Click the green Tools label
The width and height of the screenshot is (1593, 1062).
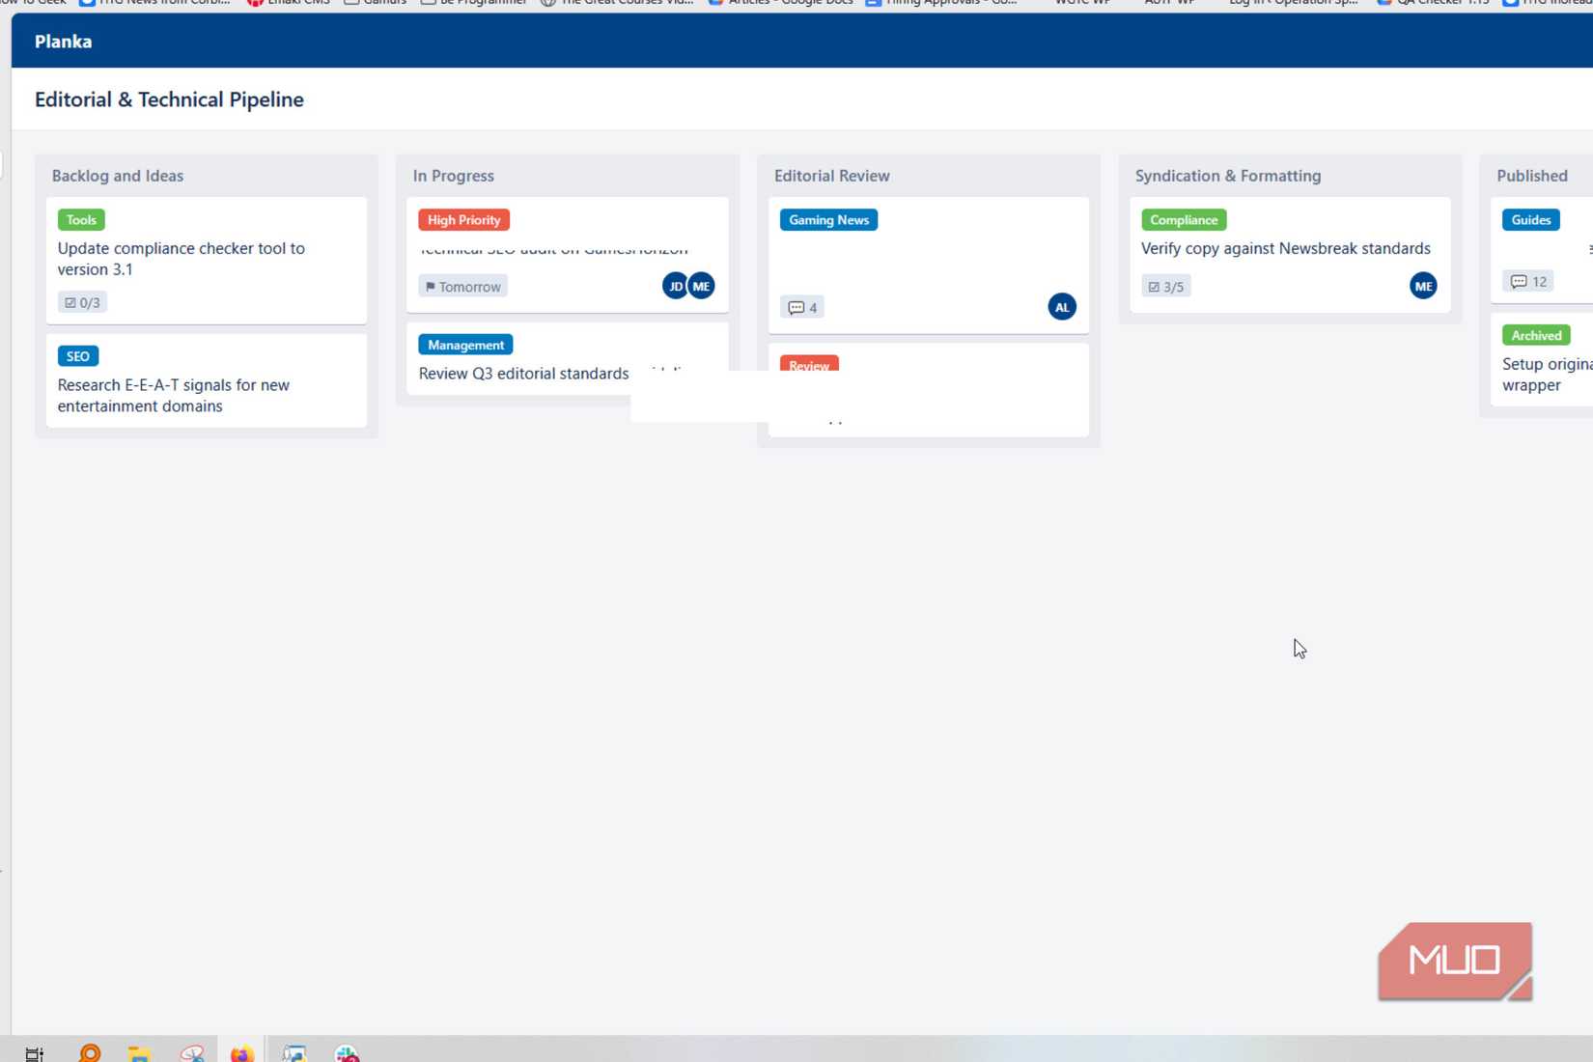[81, 220]
